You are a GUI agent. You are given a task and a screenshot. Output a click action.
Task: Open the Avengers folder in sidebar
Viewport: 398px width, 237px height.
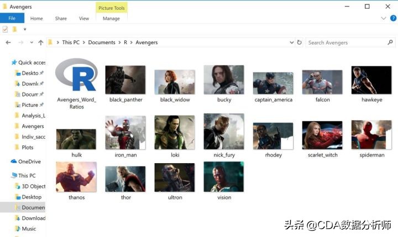(29, 126)
